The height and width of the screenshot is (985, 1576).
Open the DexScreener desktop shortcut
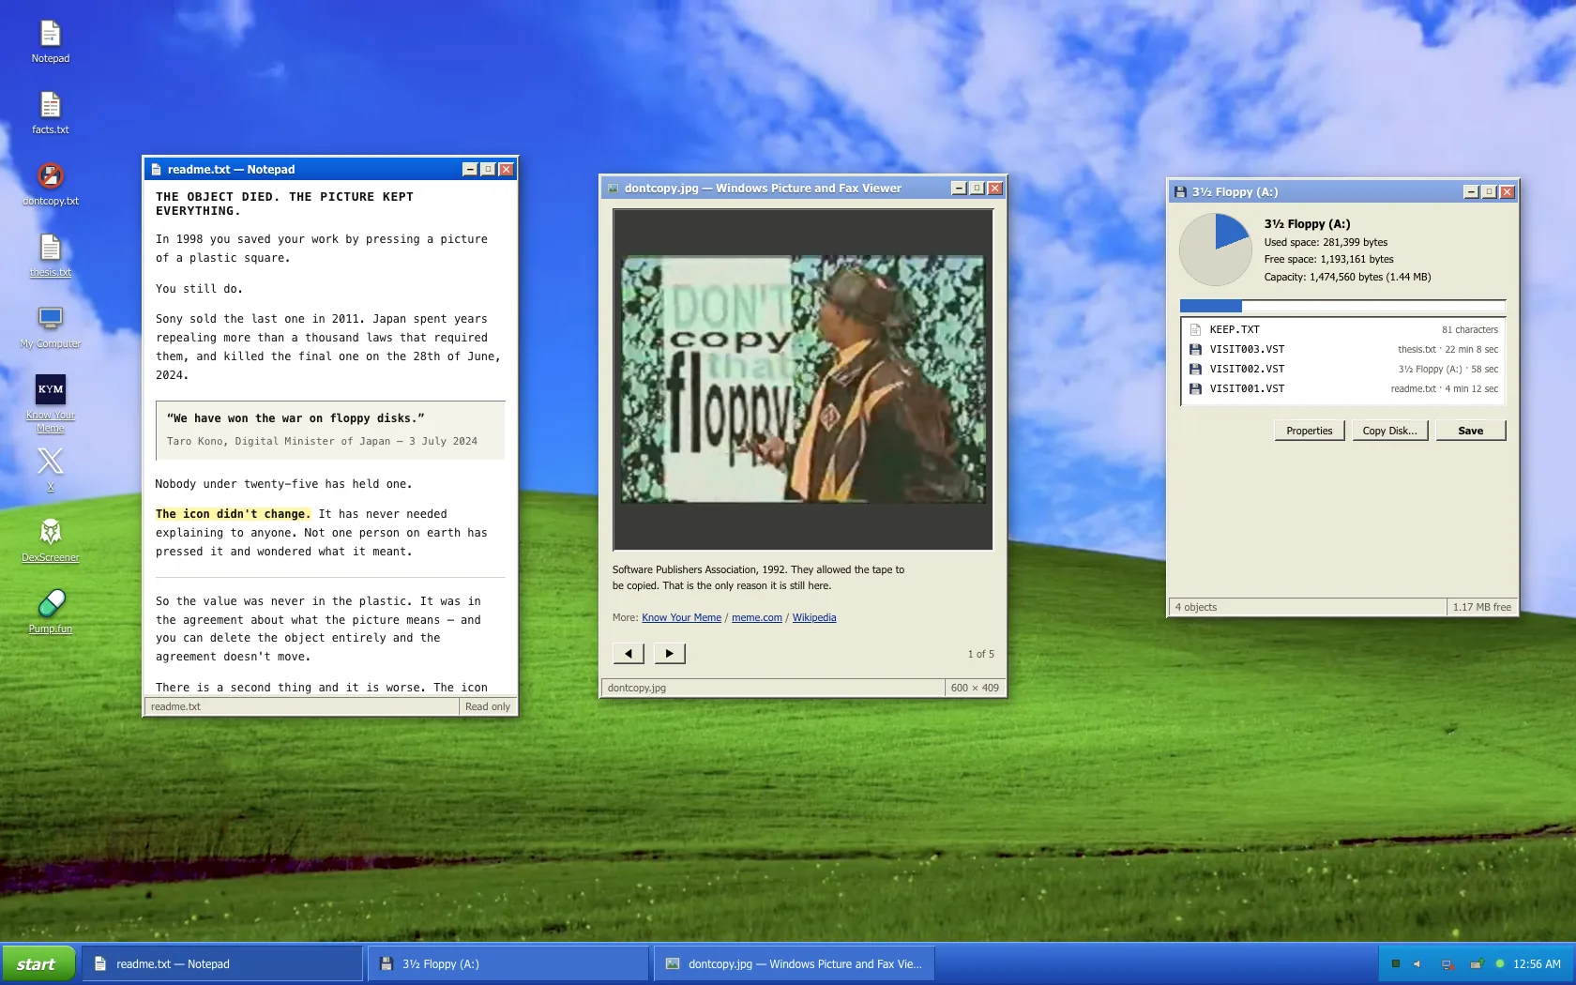[x=51, y=541]
